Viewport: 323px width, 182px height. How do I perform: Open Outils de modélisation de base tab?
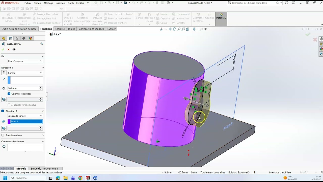click(x=19, y=29)
